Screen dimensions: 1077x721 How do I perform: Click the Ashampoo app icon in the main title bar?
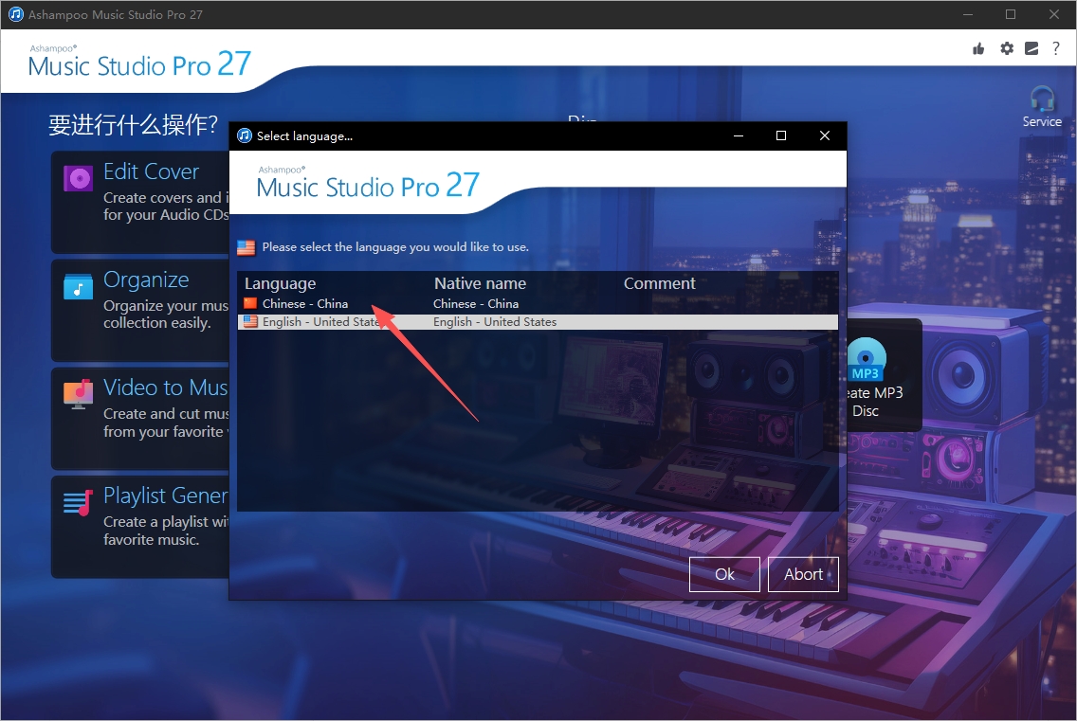(15, 14)
